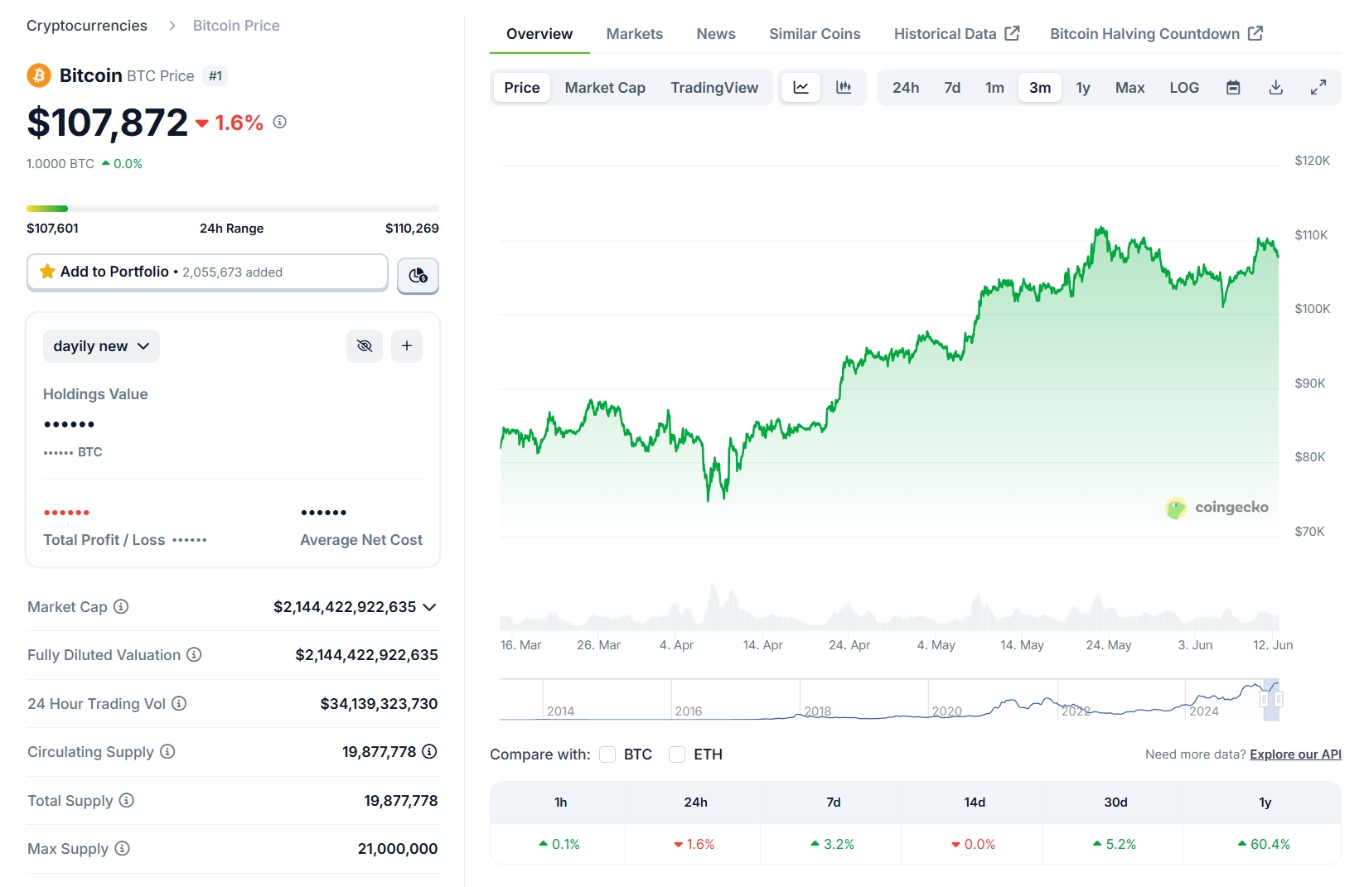Go to Cryptocurrencies breadcrumb
Screen dimensions: 1364x887
[87, 26]
